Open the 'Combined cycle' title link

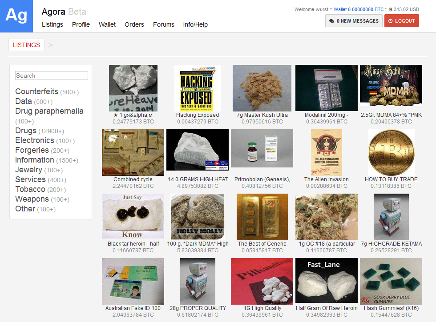point(133,179)
